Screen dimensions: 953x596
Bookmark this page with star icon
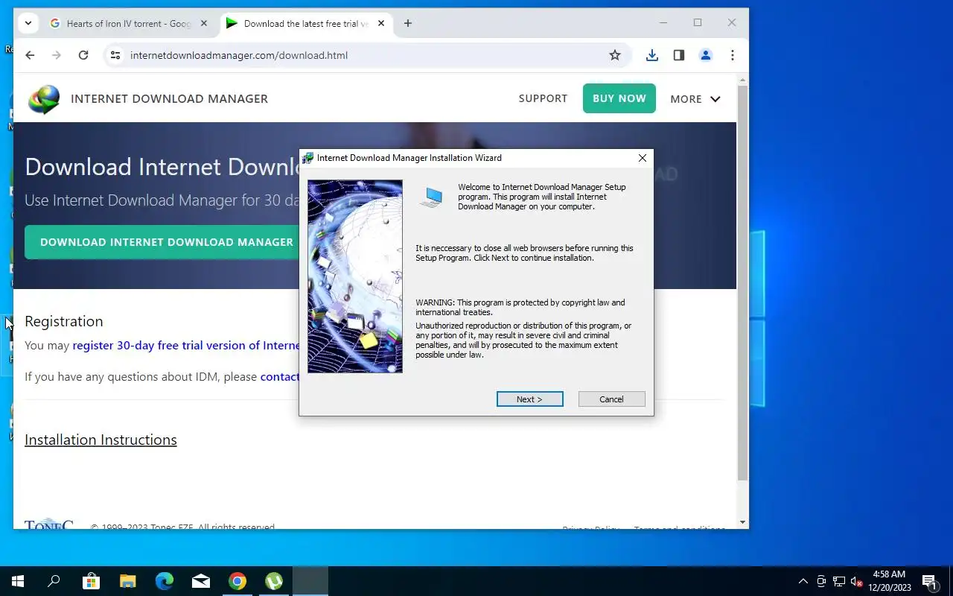pos(615,55)
